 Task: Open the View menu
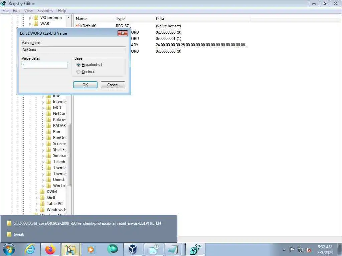point(28,11)
